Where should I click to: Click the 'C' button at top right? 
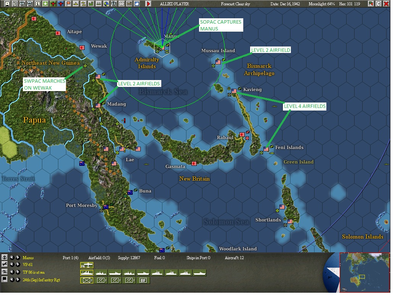pos(378,4)
